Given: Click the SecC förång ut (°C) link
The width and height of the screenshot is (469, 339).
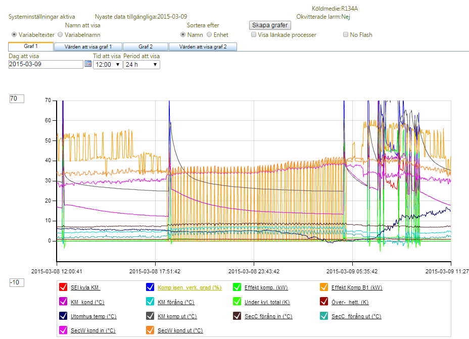Looking at the screenshot, I should point(356,316).
